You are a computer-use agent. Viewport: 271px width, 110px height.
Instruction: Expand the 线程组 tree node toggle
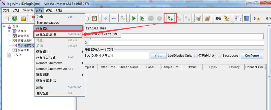coord(10,31)
